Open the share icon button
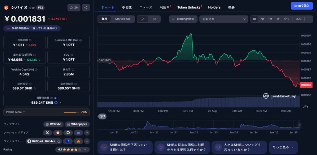The image size is (317, 155). (x=86, y=8)
